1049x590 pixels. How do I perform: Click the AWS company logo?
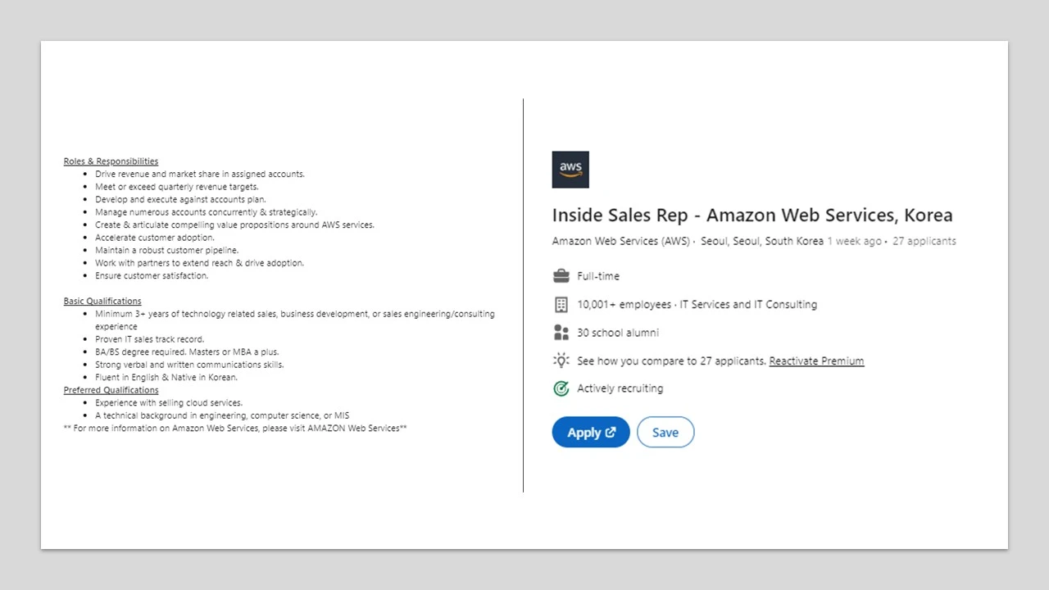click(x=570, y=170)
